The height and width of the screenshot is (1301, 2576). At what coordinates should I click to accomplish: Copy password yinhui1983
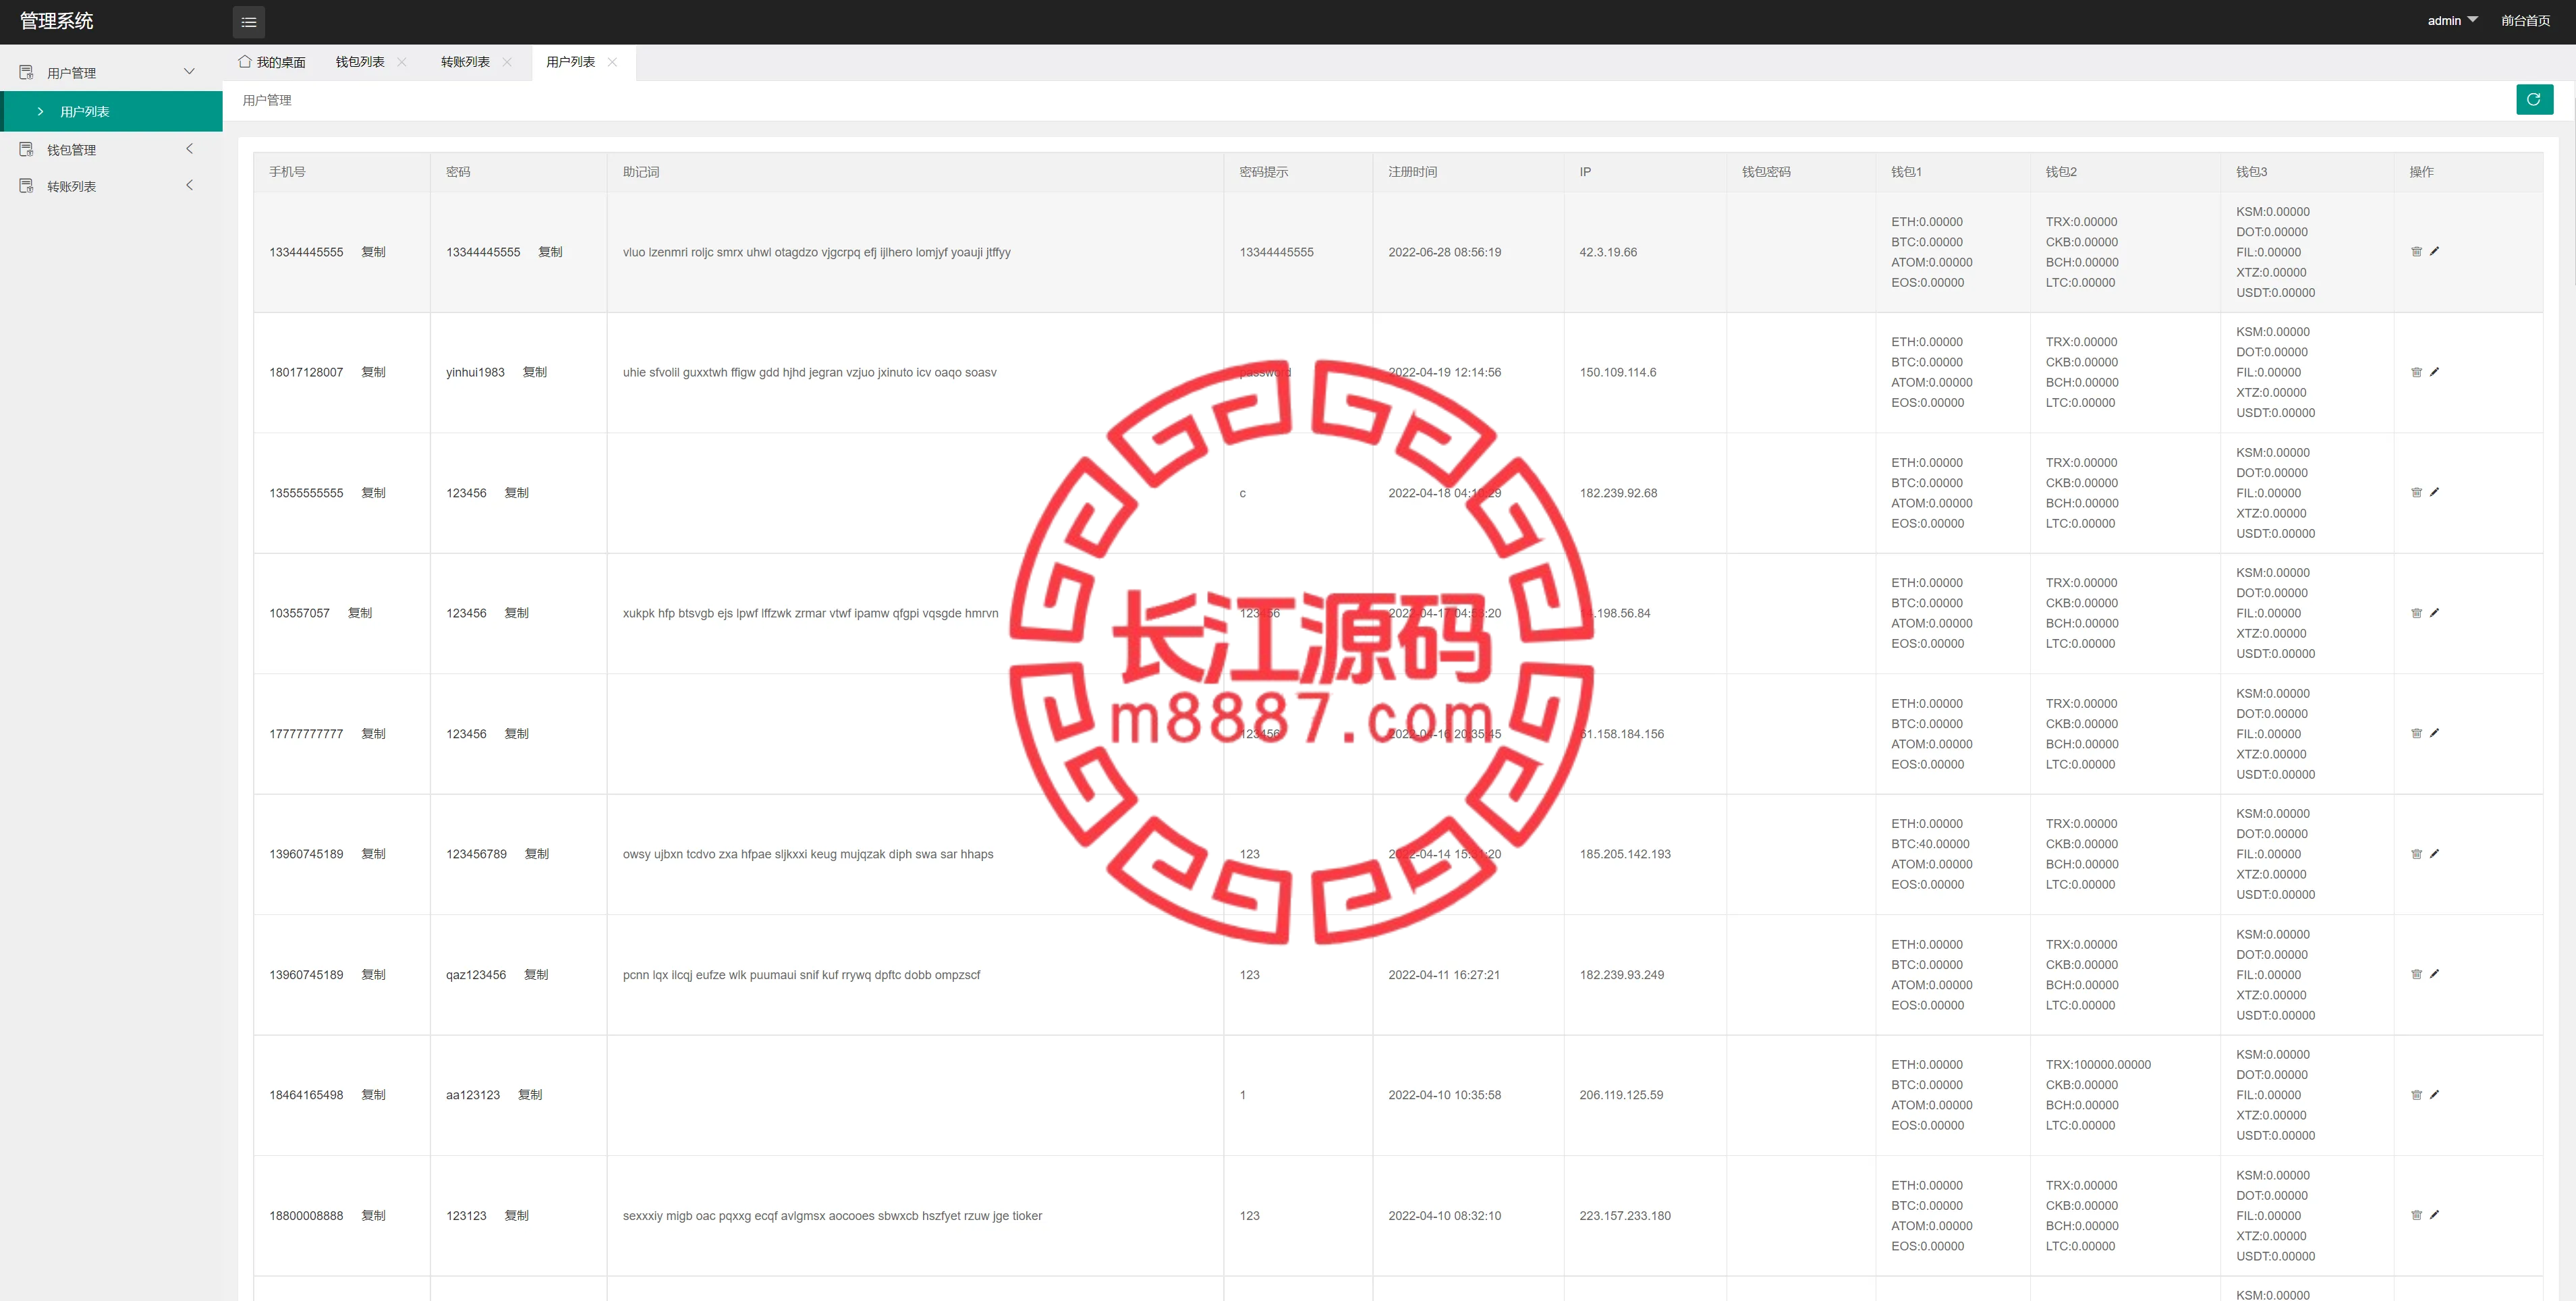pyautogui.click(x=535, y=372)
